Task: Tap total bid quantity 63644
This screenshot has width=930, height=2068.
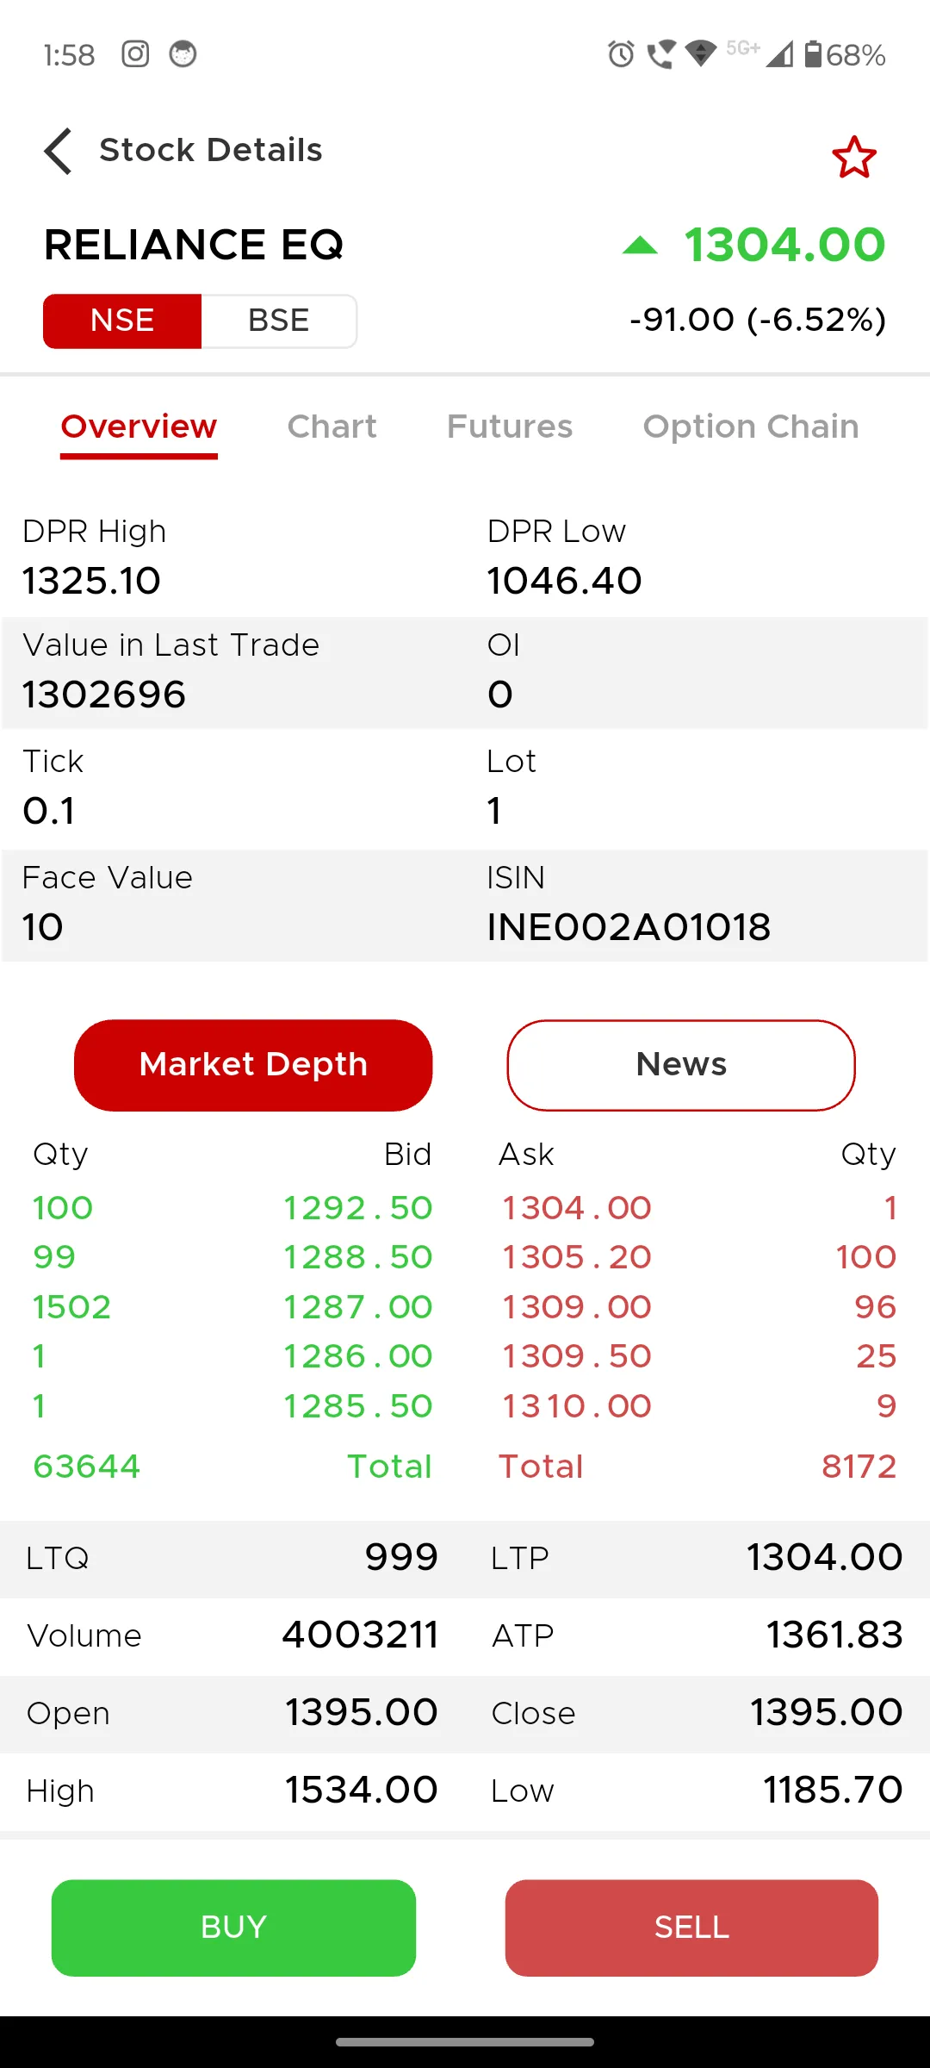Action: (x=86, y=1467)
